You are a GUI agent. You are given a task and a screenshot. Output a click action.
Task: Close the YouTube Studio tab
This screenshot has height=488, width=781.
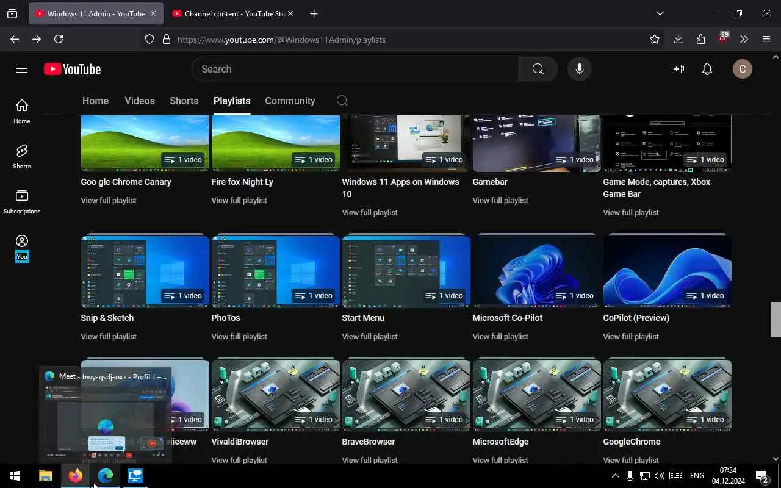[290, 13]
